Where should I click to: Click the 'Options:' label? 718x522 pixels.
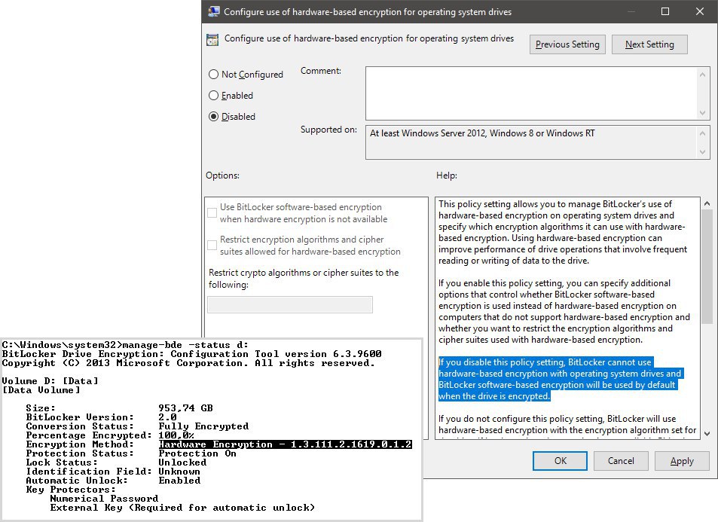pyautogui.click(x=222, y=176)
